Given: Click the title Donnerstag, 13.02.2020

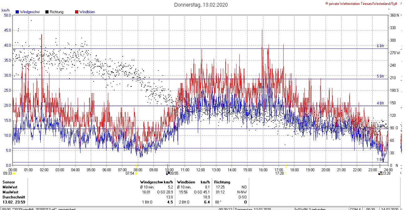Looking at the screenshot, I should (x=201, y=5).
